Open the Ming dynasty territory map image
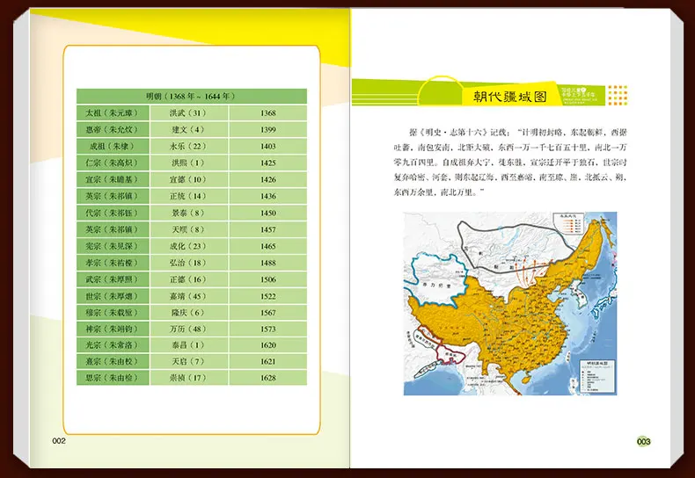This screenshot has width=695, height=478. pyautogui.click(x=509, y=303)
